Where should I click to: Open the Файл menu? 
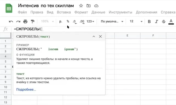pyautogui.click(x=22, y=12)
